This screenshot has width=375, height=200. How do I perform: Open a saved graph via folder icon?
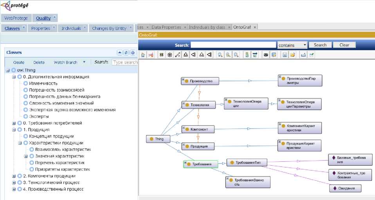[x=292, y=55]
